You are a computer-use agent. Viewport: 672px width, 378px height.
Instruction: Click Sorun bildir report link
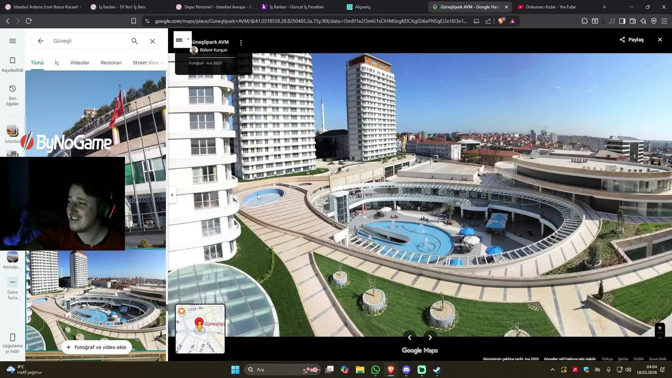click(x=658, y=359)
